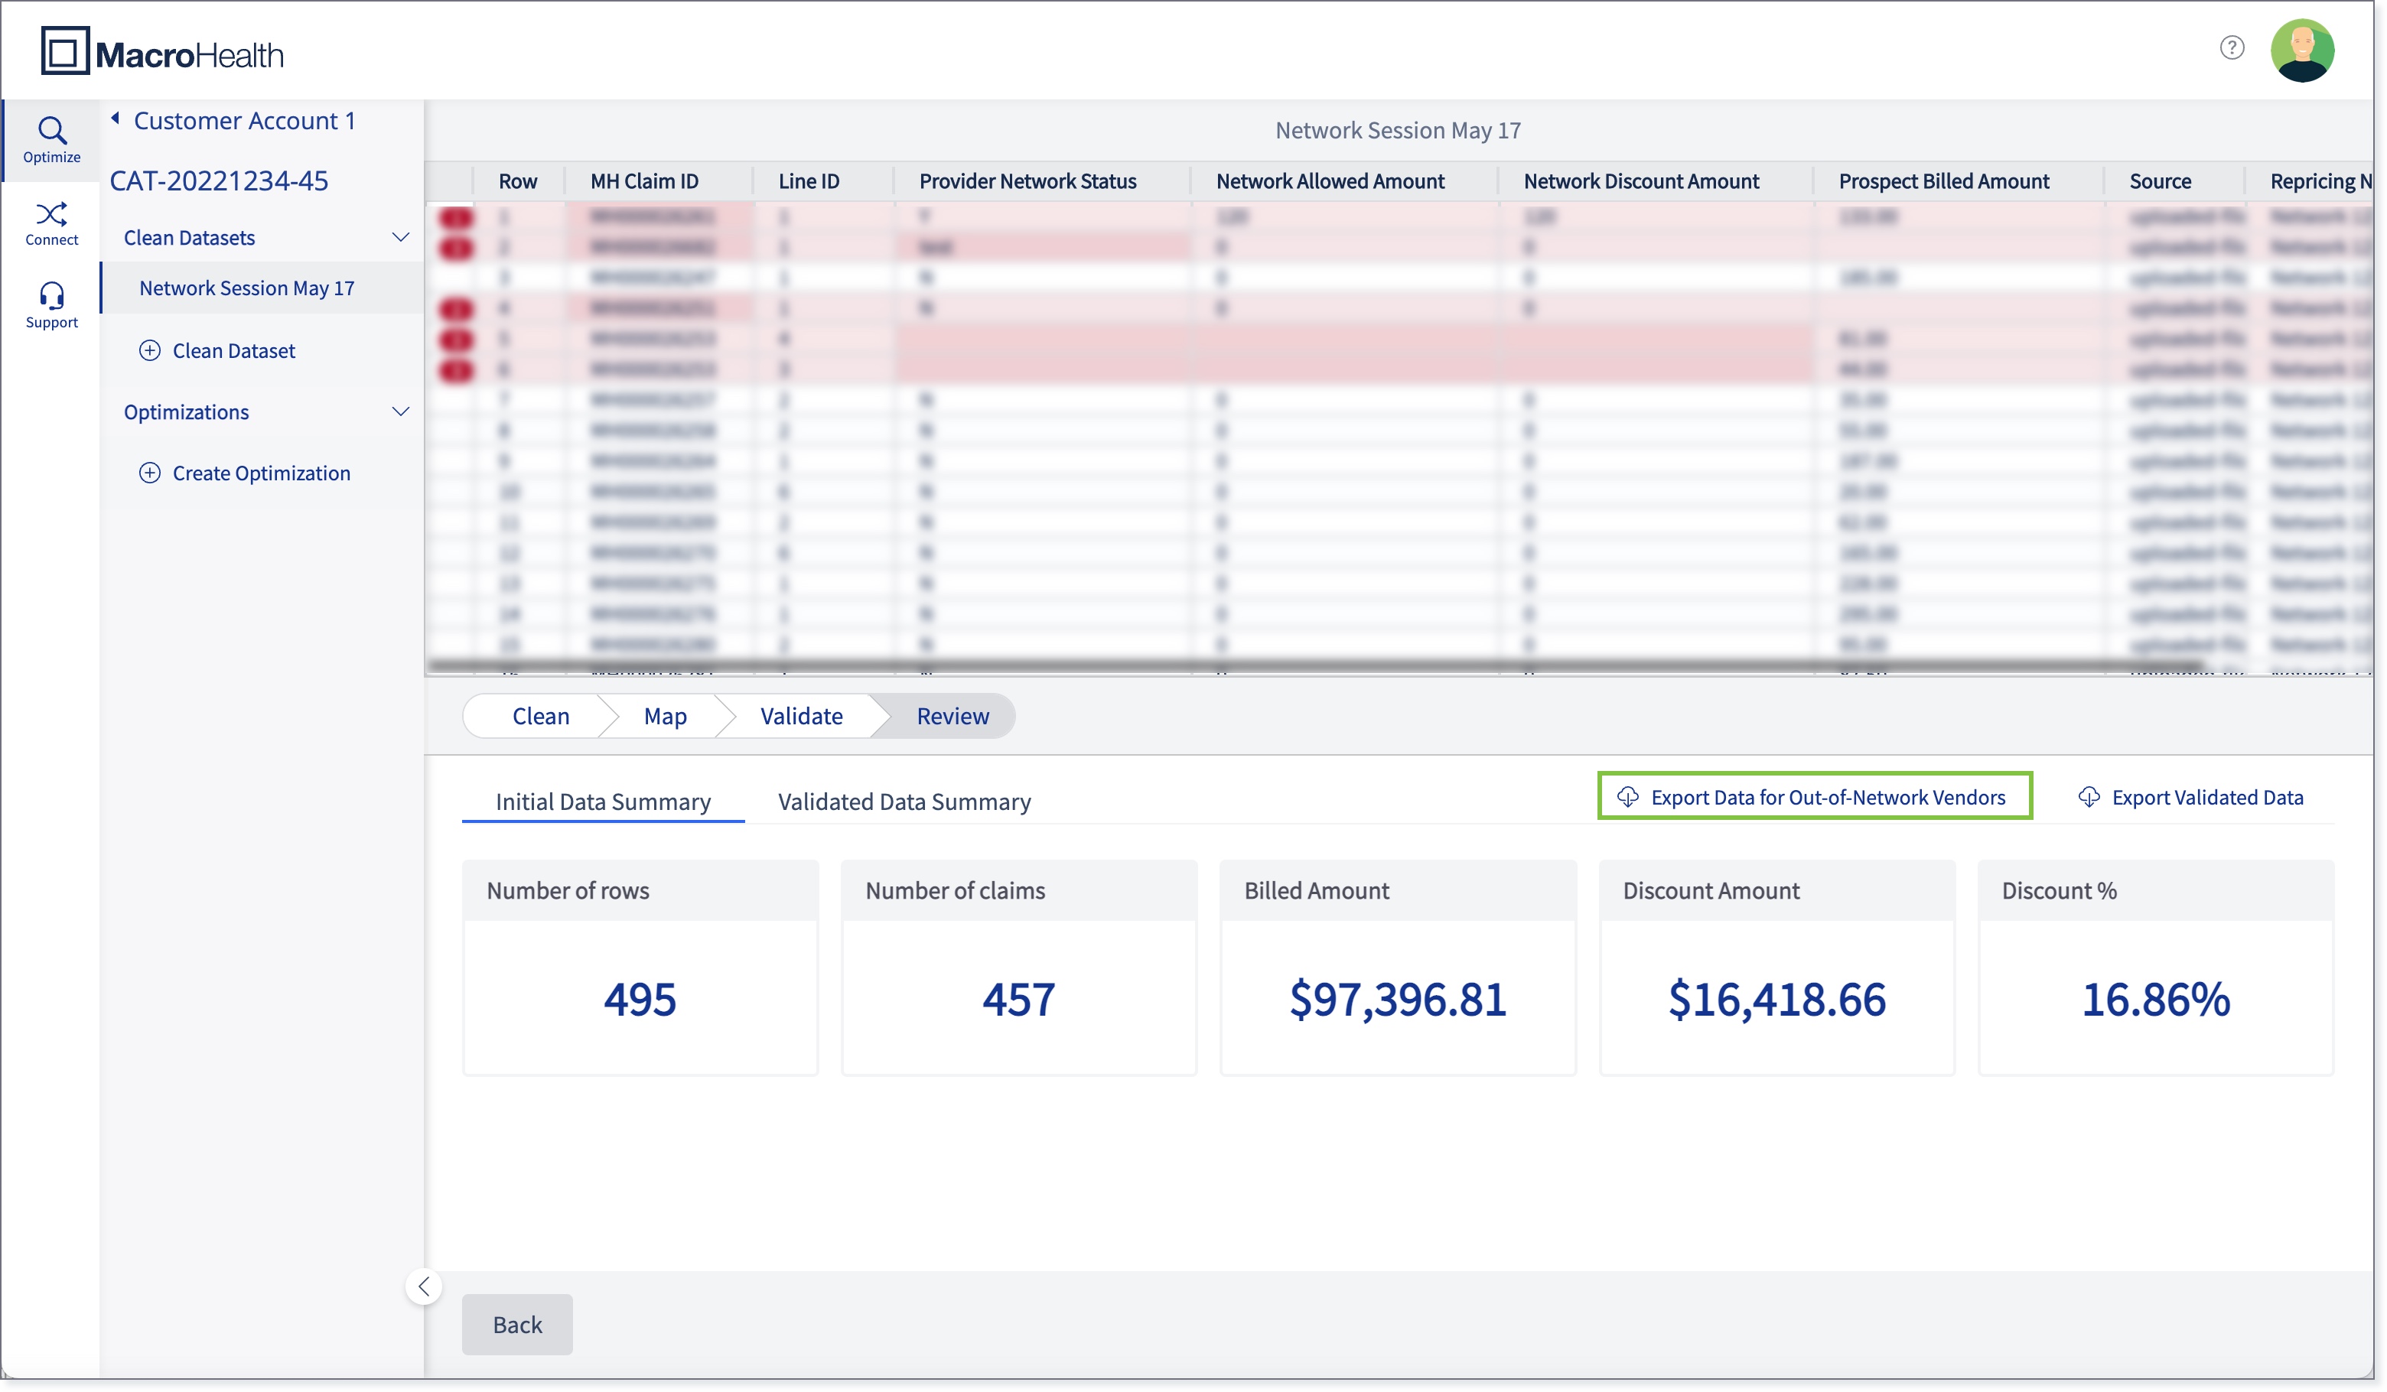The image size is (2387, 1392).
Task: Select the Initial Data Summary tab
Action: coord(602,801)
